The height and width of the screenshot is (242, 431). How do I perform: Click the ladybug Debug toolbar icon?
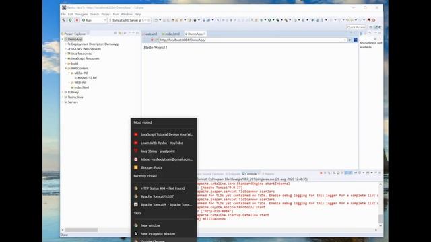tap(369, 20)
